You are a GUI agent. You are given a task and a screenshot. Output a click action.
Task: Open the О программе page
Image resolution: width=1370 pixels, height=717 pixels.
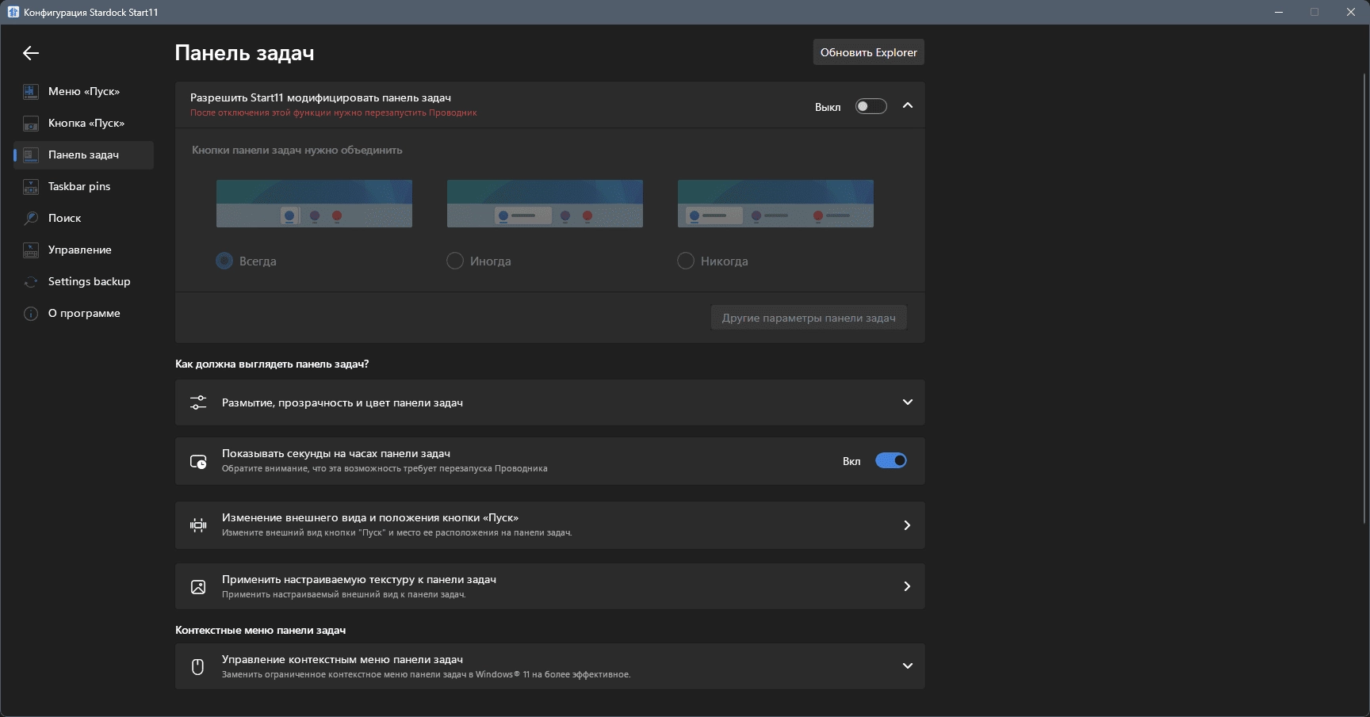click(x=84, y=314)
